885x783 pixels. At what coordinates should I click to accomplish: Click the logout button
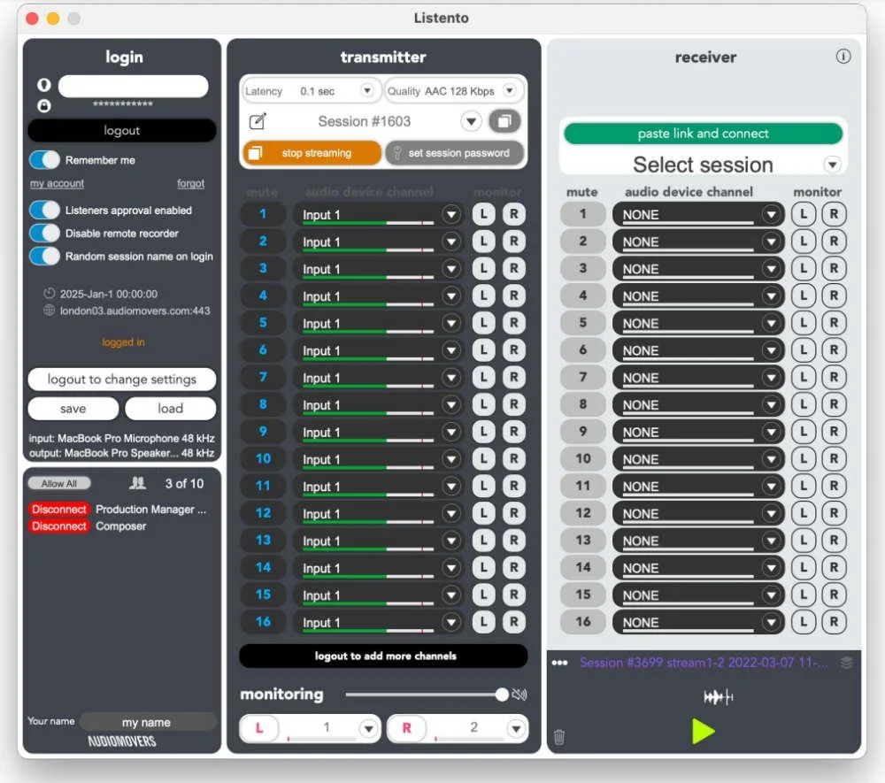(x=122, y=131)
